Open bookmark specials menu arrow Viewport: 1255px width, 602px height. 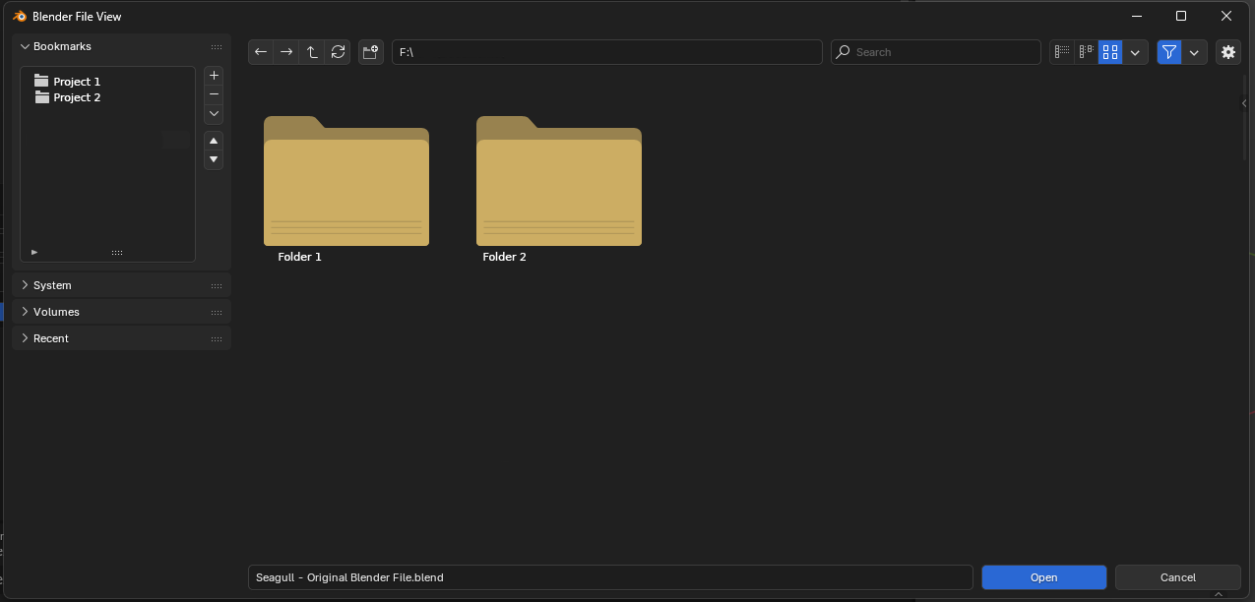(x=214, y=113)
